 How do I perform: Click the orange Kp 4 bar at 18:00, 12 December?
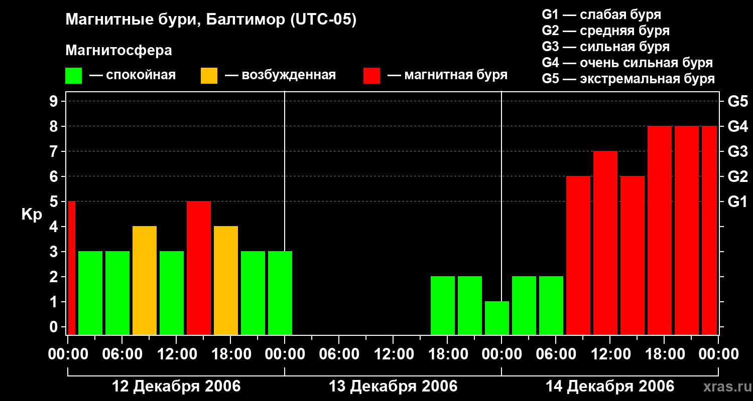[226, 280]
